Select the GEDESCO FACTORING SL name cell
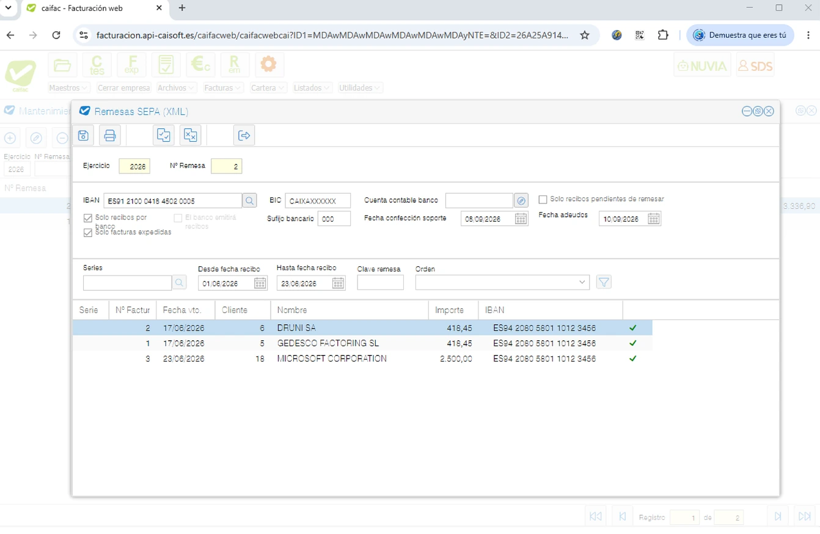The width and height of the screenshot is (820, 534). point(328,343)
